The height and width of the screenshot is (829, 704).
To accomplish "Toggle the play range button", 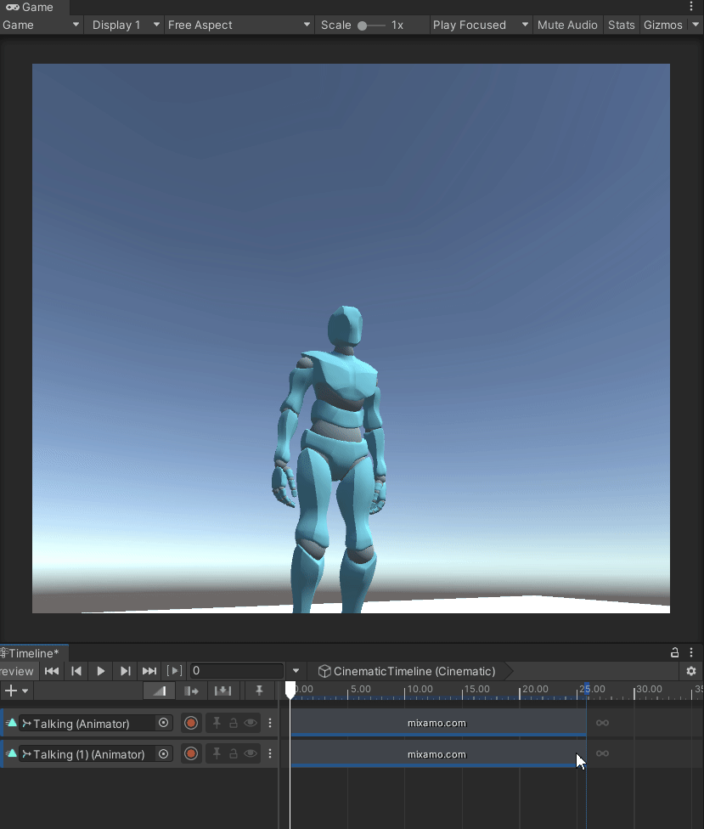I will coord(174,671).
